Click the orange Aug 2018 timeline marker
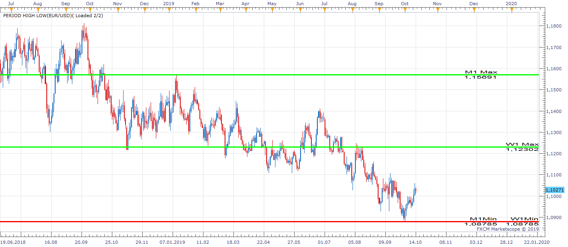The width and height of the screenshot is (568, 247). pos(37,10)
